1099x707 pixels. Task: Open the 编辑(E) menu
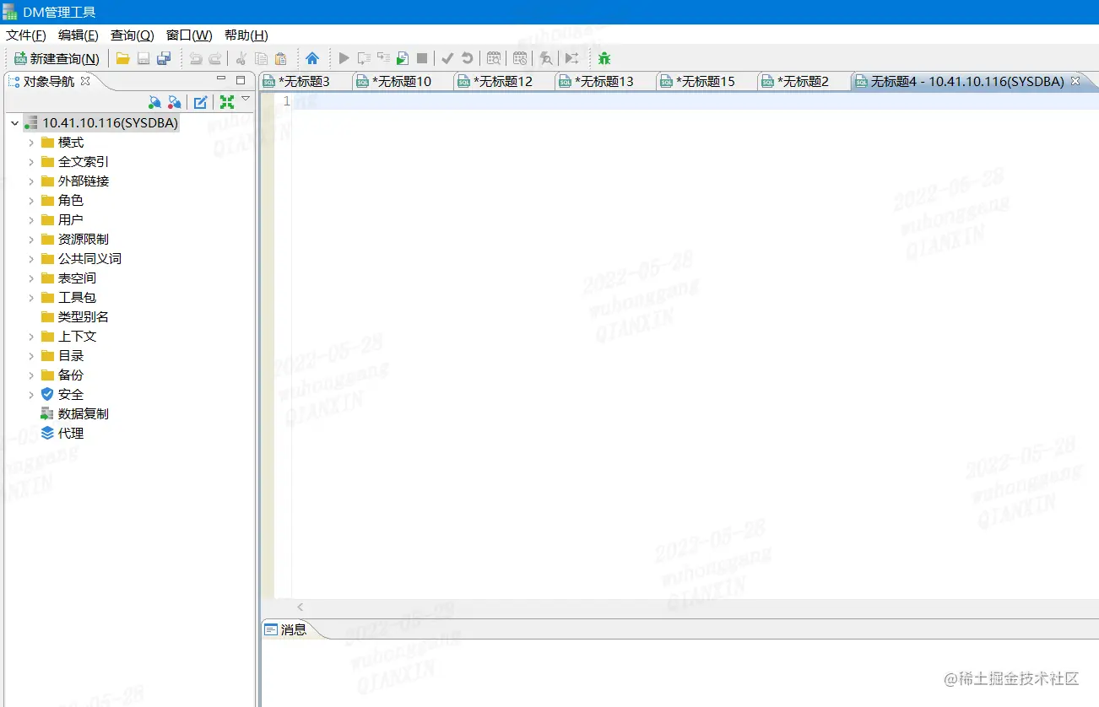[78, 35]
